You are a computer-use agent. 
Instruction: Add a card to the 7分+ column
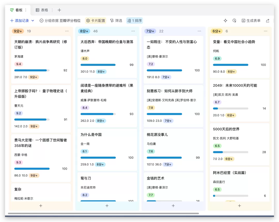click(x=173, y=206)
